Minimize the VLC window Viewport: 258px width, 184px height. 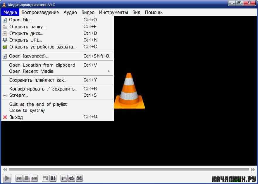232,3
